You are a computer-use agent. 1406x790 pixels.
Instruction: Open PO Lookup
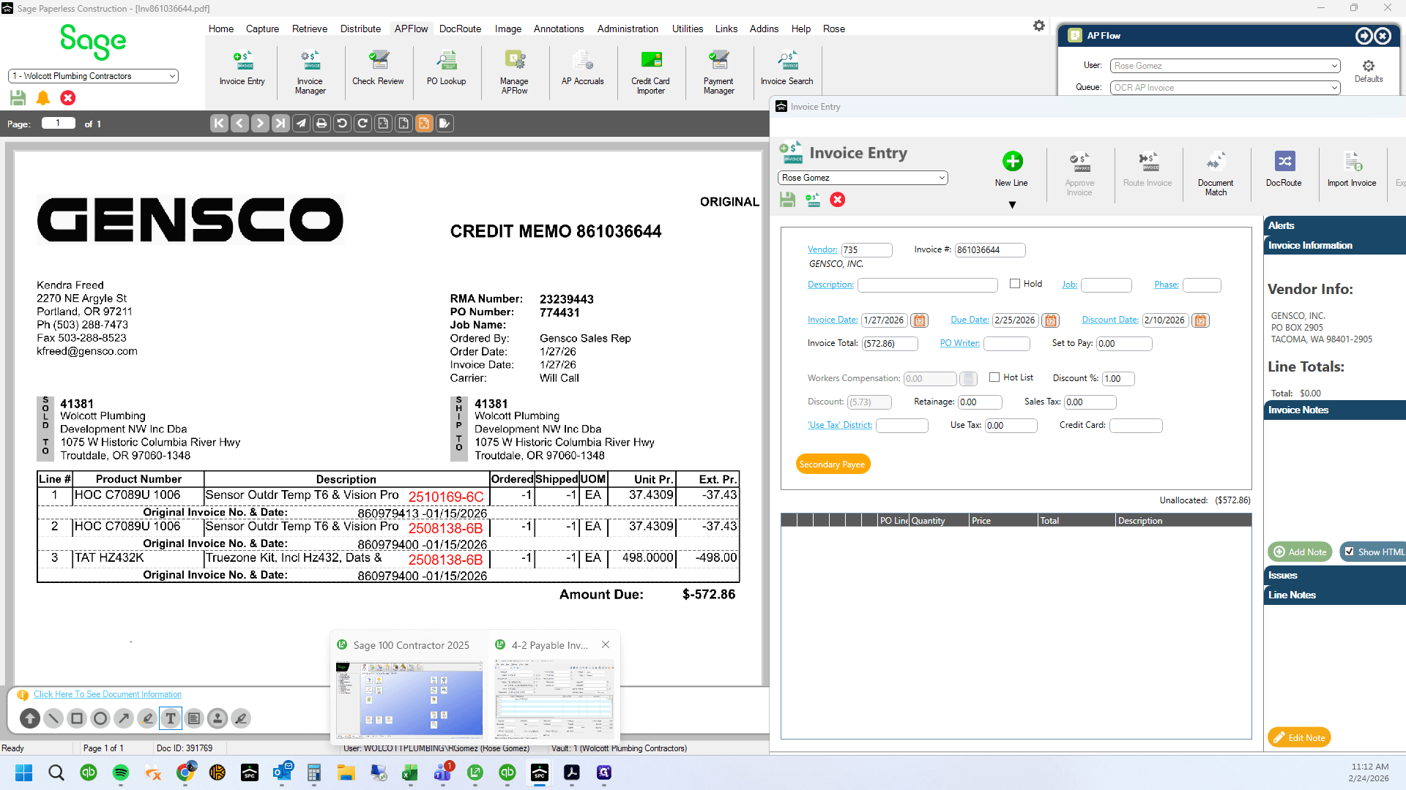[x=446, y=68]
